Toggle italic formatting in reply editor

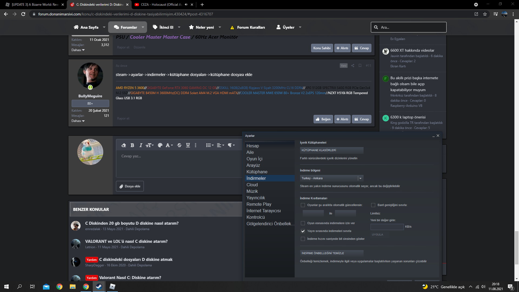click(141, 145)
